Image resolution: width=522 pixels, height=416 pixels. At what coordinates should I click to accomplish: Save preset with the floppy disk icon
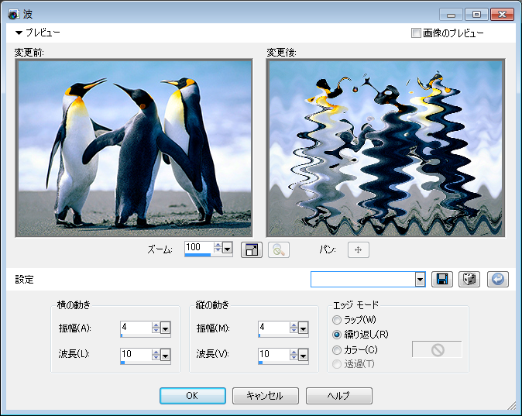(x=442, y=279)
